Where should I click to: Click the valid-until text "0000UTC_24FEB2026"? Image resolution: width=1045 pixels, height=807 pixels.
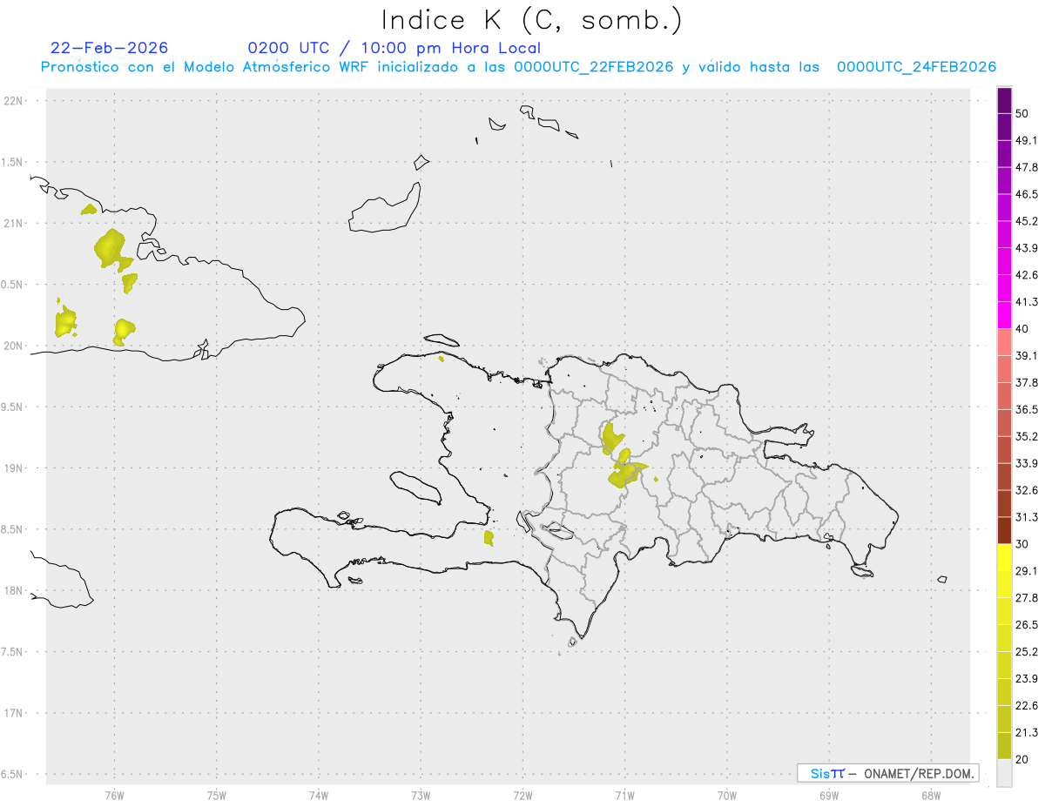tap(916, 67)
